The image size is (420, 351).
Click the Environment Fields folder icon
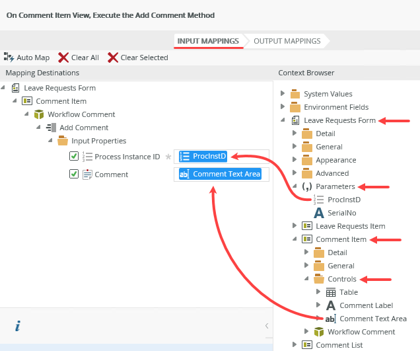click(295, 107)
